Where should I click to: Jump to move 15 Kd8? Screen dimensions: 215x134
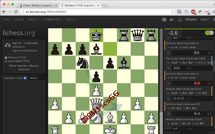tap(197, 83)
